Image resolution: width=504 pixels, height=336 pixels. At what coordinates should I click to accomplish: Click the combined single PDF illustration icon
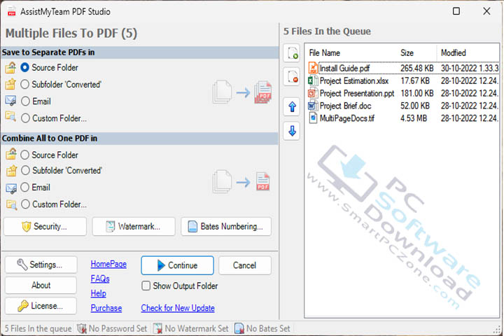coord(241,181)
